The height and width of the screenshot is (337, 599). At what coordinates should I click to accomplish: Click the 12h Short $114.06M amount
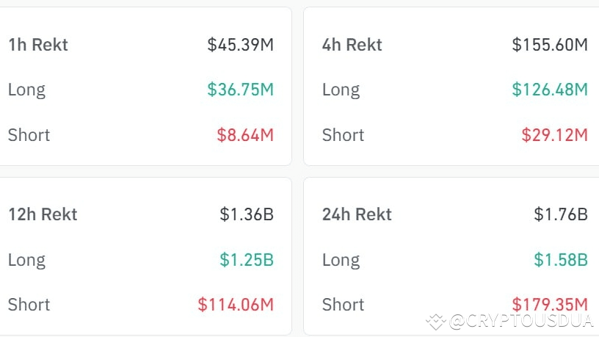[236, 305]
